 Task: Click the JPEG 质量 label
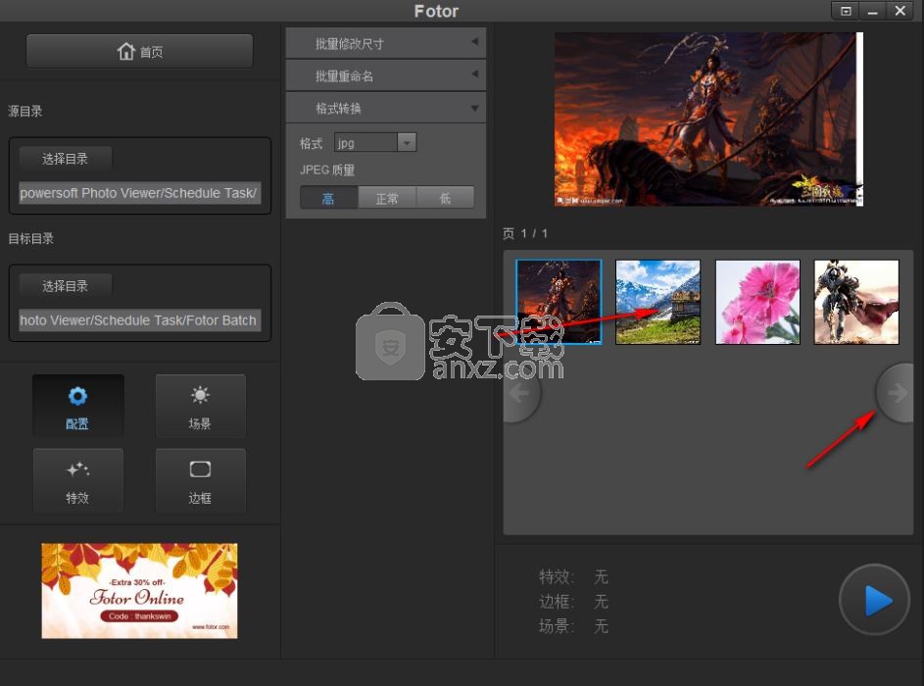tap(327, 171)
